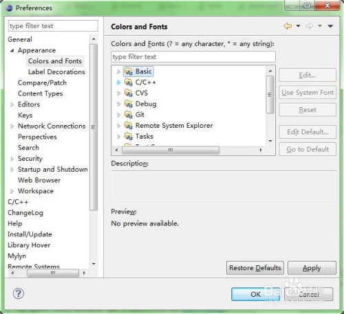The image size is (344, 314).
Task: Apply the preference changes
Action: click(x=312, y=268)
